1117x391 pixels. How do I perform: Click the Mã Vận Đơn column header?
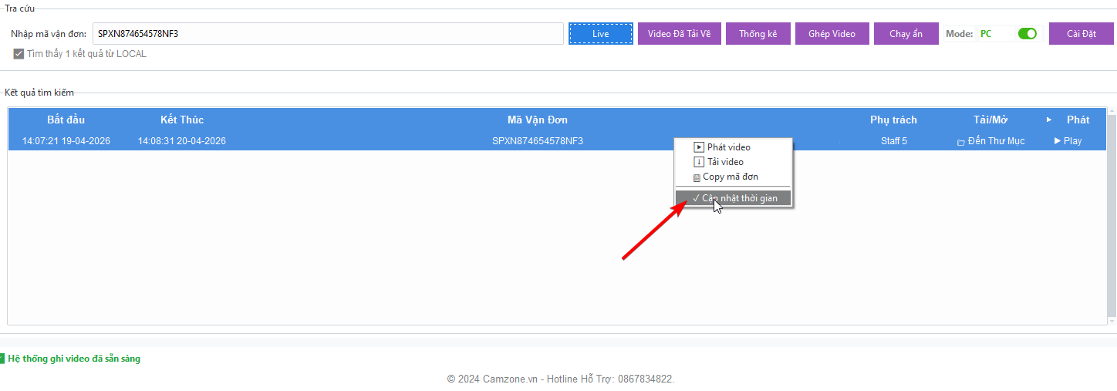point(537,120)
